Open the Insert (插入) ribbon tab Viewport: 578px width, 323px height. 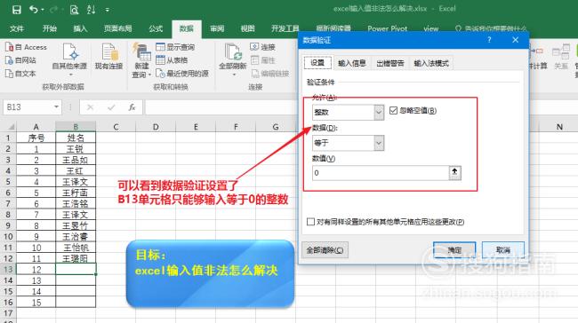pyautogui.click(x=80, y=28)
